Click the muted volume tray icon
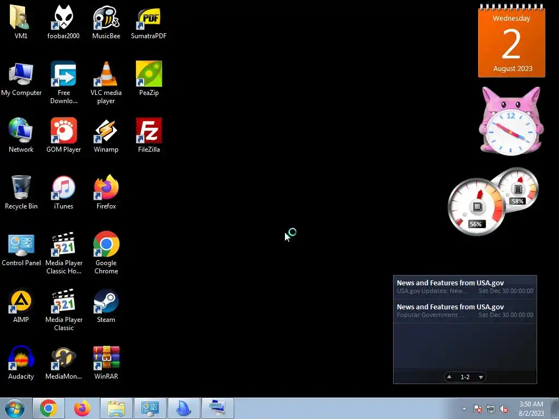The height and width of the screenshot is (419, 559). click(x=504, y=409)
